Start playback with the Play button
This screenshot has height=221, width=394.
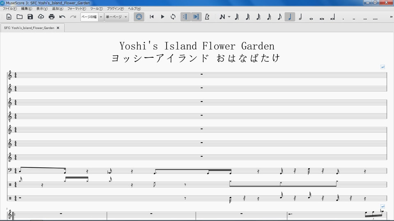coord(163,17)
